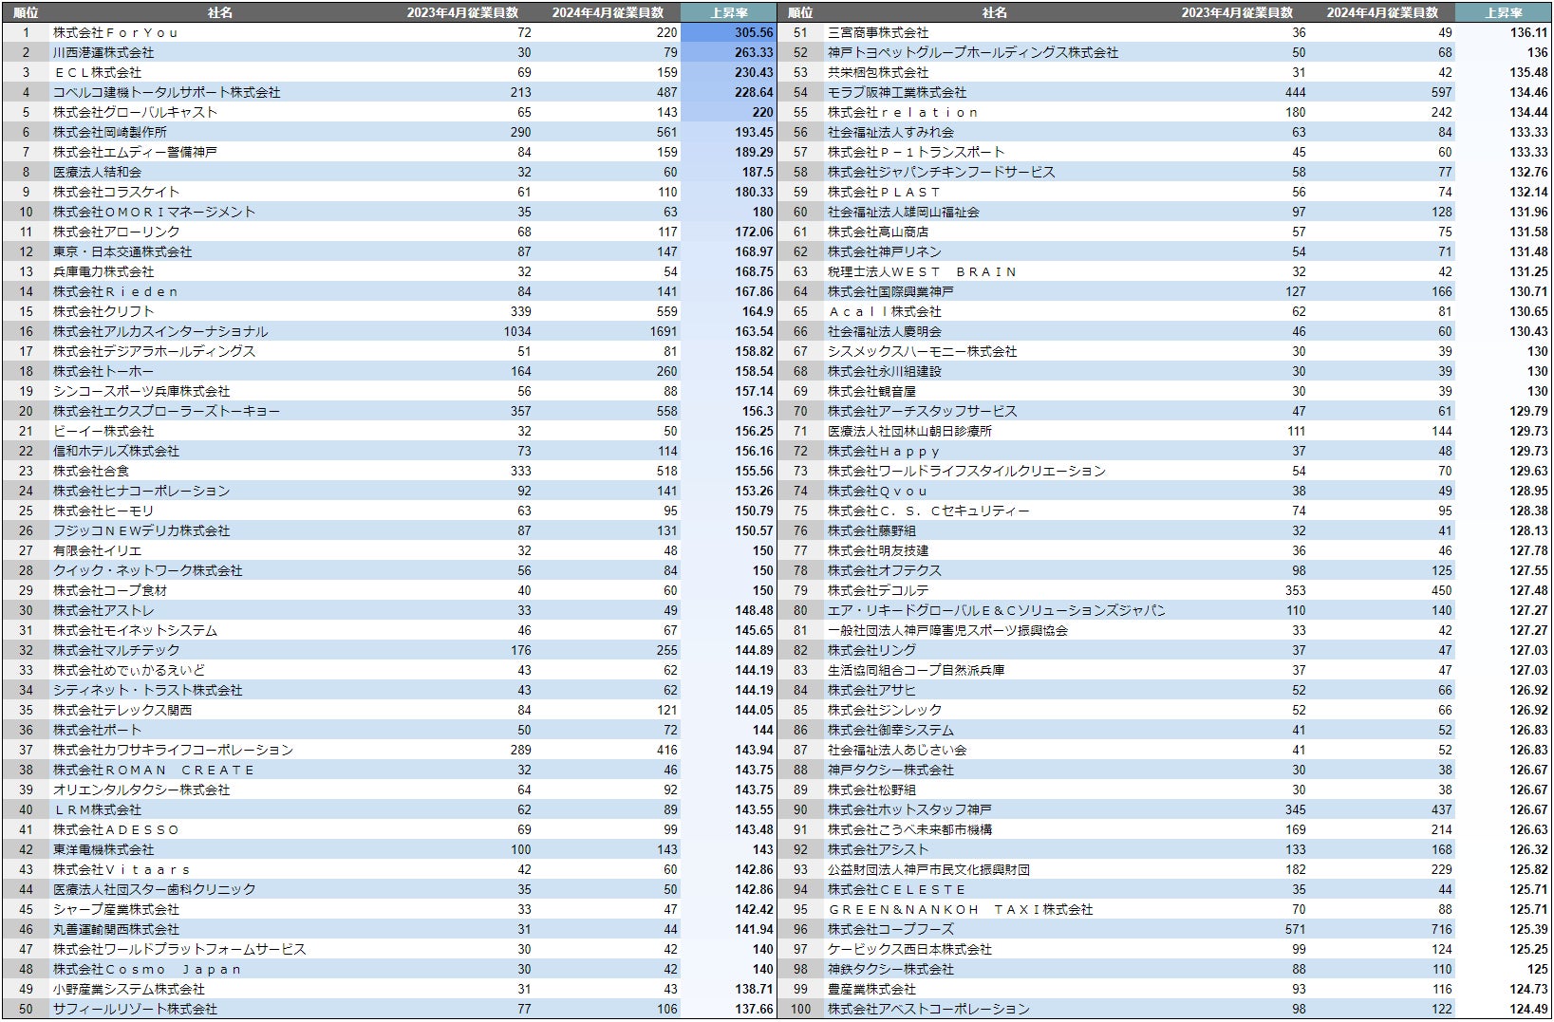1554x1022 pixels.
Task: Click 社名 header above 三宮商事株式会社
Action: coord(995,12)
